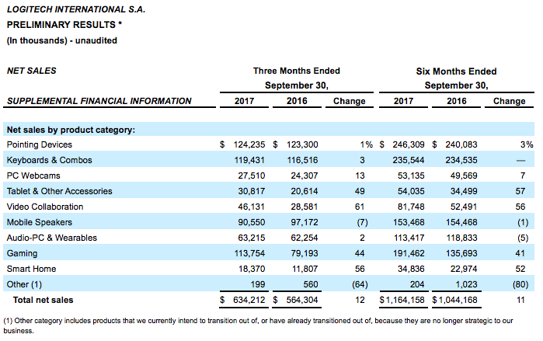Image resolution: width=543 pixels, height=341 pixels.
Task: Select the value 24,307
Action: 305,176
